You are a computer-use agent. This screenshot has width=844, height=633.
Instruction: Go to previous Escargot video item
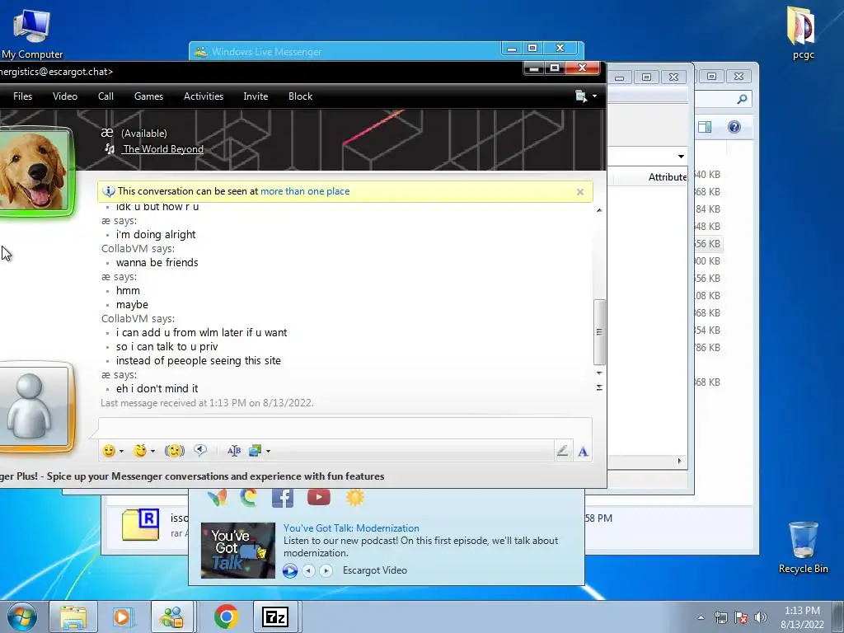pos(308,570)
